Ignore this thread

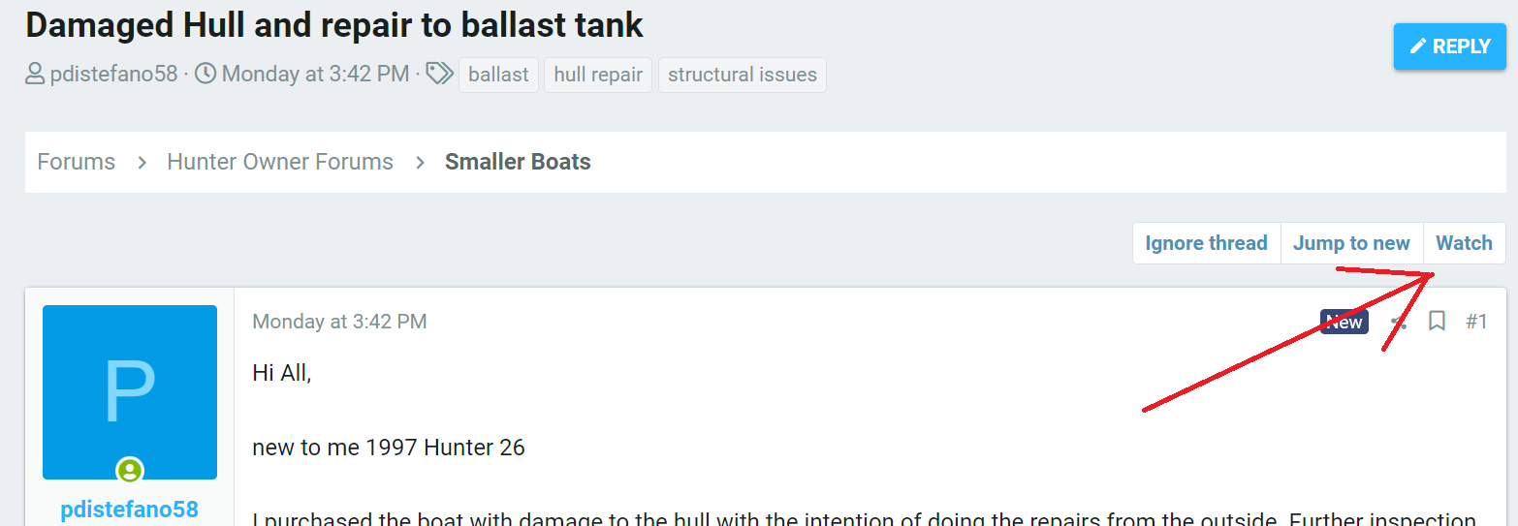(x=1206, y=243)
